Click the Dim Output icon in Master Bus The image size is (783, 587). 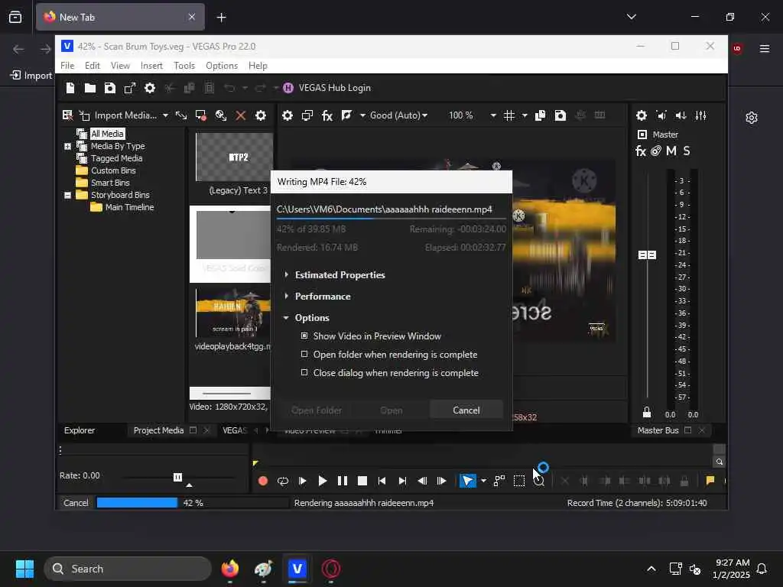click(x=681, y=116)
